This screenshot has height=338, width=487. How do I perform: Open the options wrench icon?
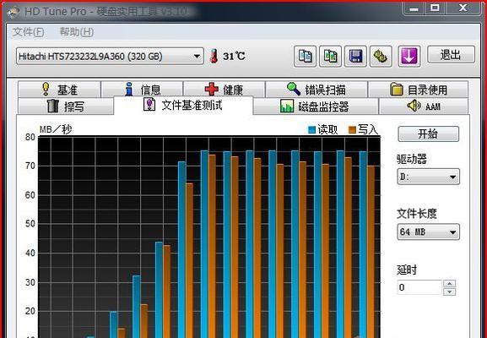point(381,57)
